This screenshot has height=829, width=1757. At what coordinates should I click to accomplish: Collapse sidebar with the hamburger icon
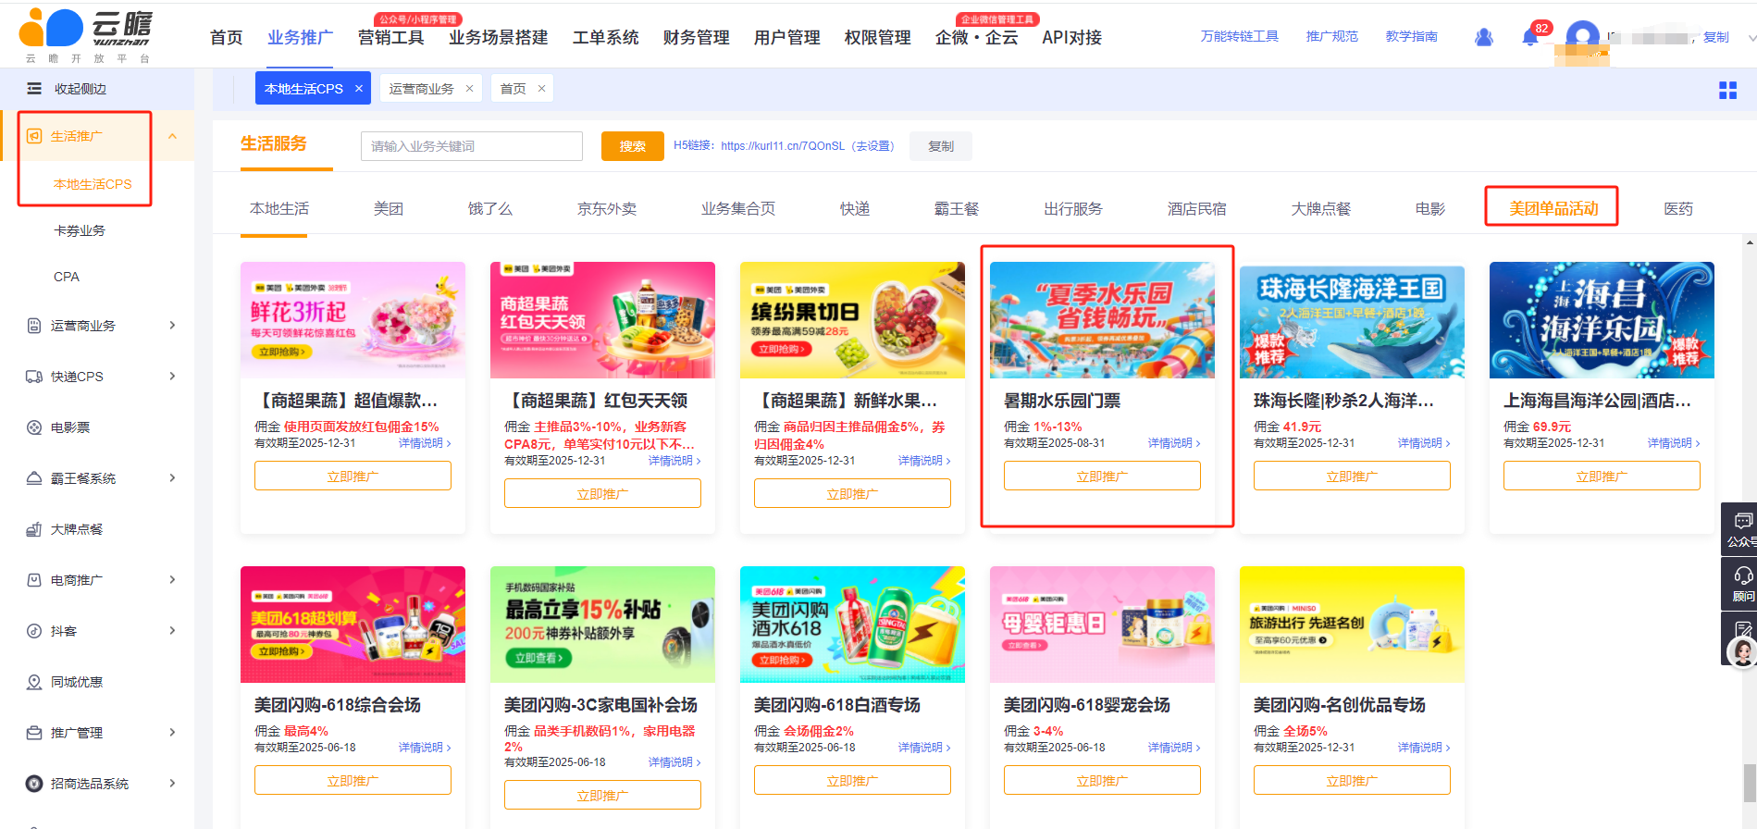click(x=34, y=89)
